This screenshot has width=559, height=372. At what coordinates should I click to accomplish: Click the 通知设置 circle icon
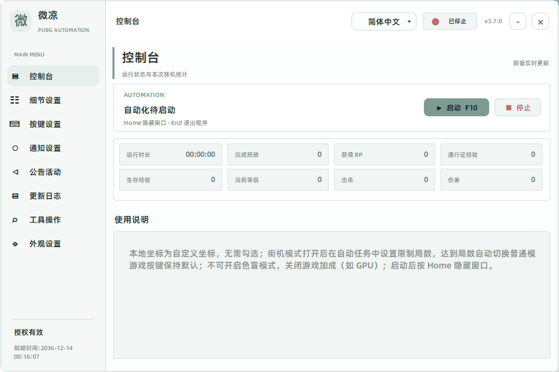point(15,148)
